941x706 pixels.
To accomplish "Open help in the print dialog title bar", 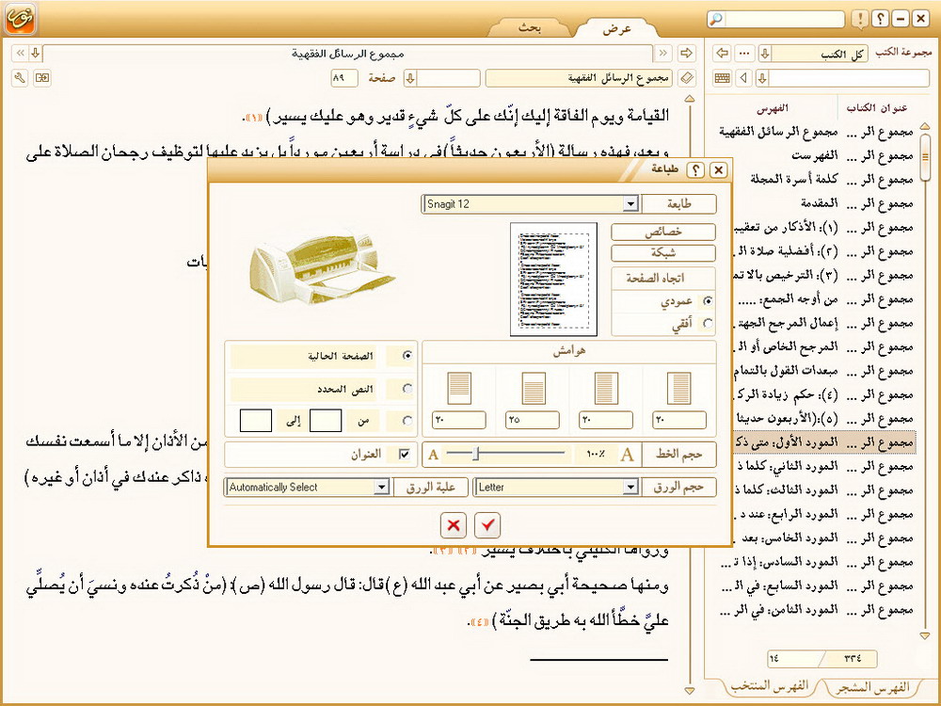I will 695,170.
